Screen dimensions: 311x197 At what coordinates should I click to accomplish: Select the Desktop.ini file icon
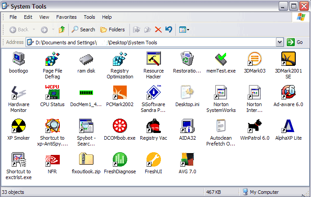click(x=187, y=92)
